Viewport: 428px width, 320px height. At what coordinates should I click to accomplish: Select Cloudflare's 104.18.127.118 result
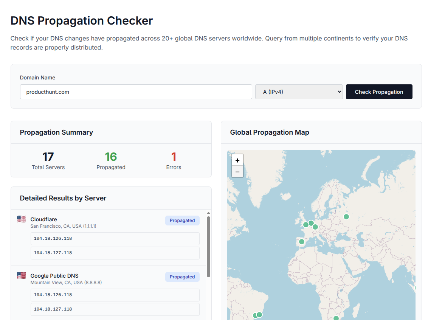click(x=115, y=253)
